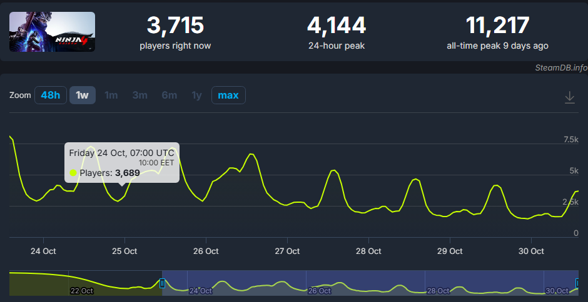This screenshot has width=588, height=302.
Task: Set chart zoom to 1w
Action: pyautogui.click(x=83, y=95)
